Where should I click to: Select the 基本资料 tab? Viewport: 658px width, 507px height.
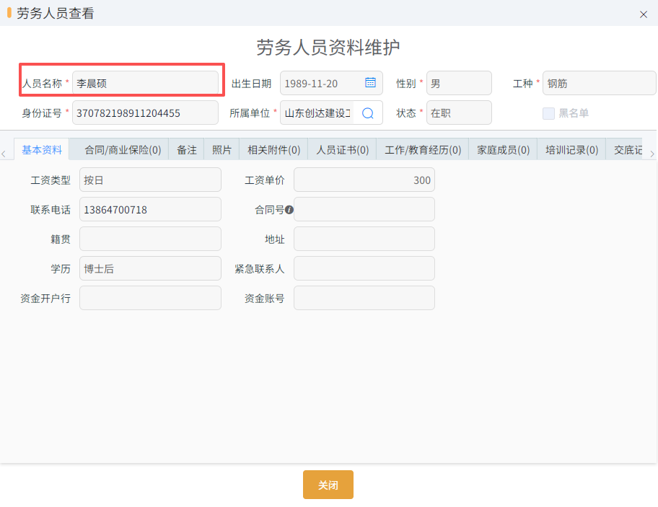pyautogui.click(x=42, y=150)
